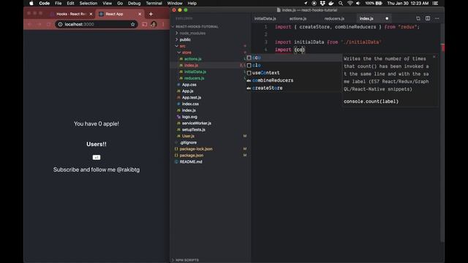Click the localhost:3000 address bar
Viewport: 468px width, 263px height.
click(96, 24)
